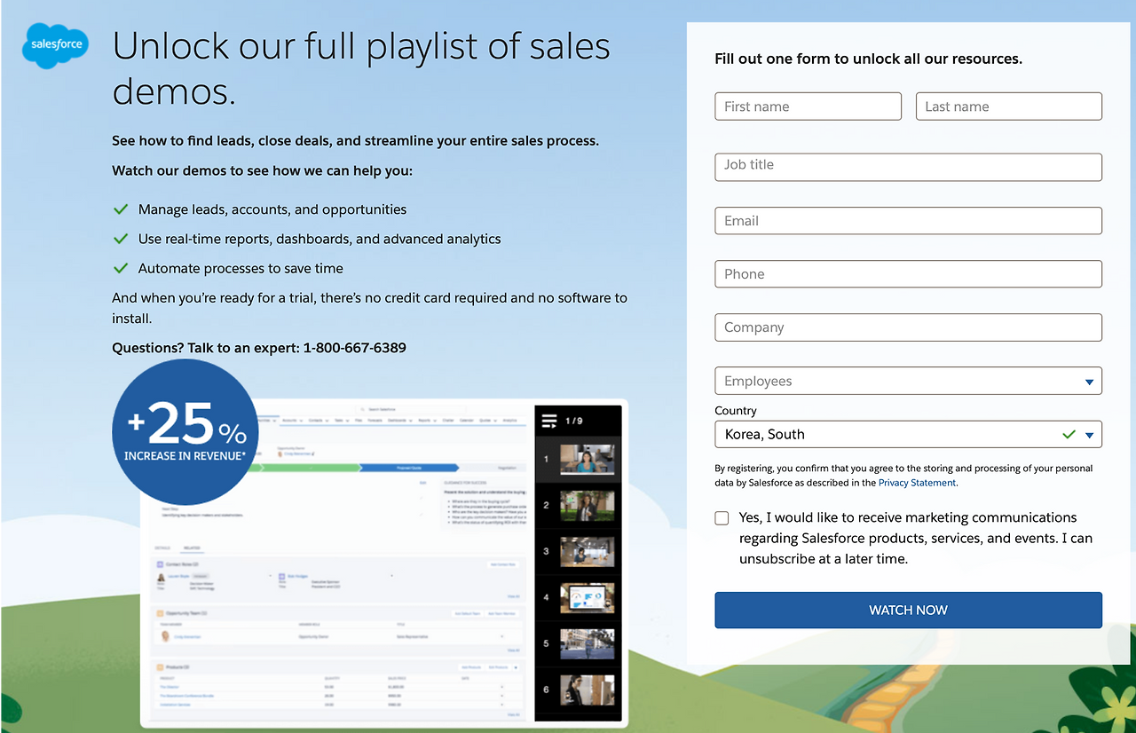
Task: Open the playlist menu icon beside 1 / 9
Action: pos(549,421)
